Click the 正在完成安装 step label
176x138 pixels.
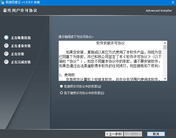pyautogui.click(x=21, y=62)
